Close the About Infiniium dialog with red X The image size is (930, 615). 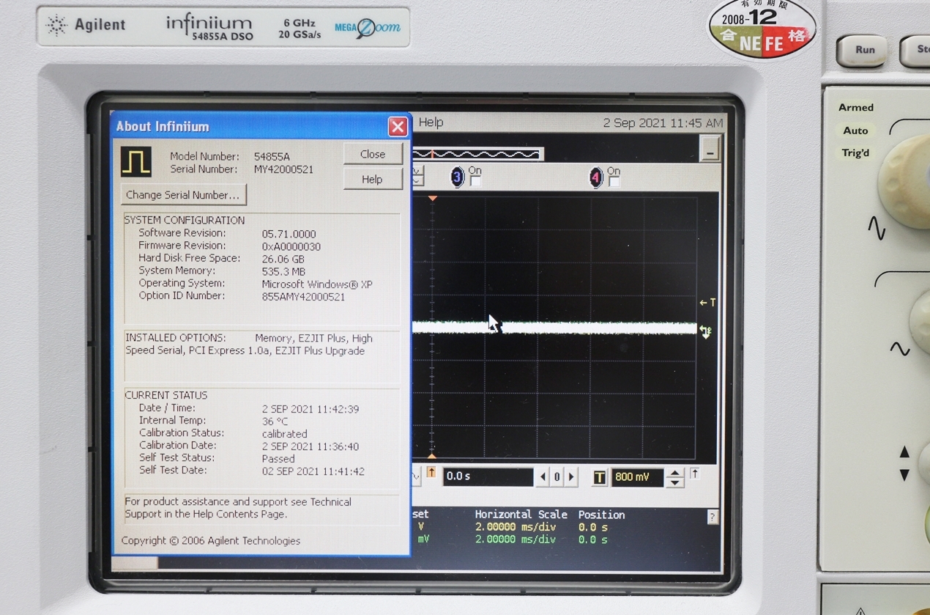[398, 127]
